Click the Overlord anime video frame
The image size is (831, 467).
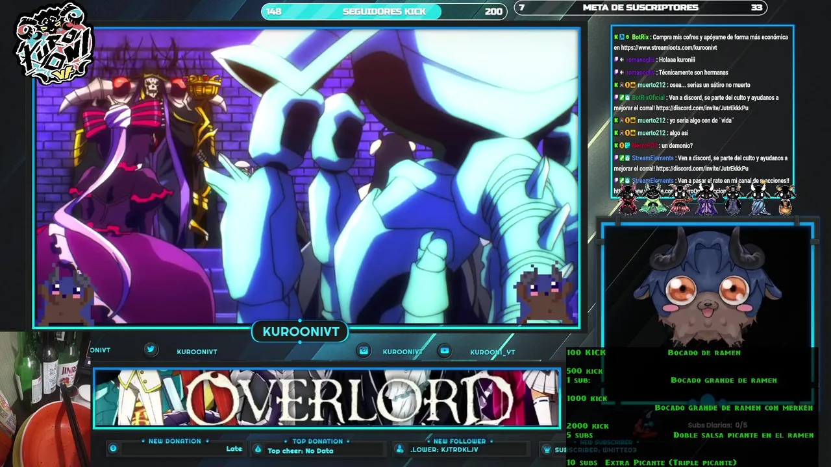coord(306,176)
